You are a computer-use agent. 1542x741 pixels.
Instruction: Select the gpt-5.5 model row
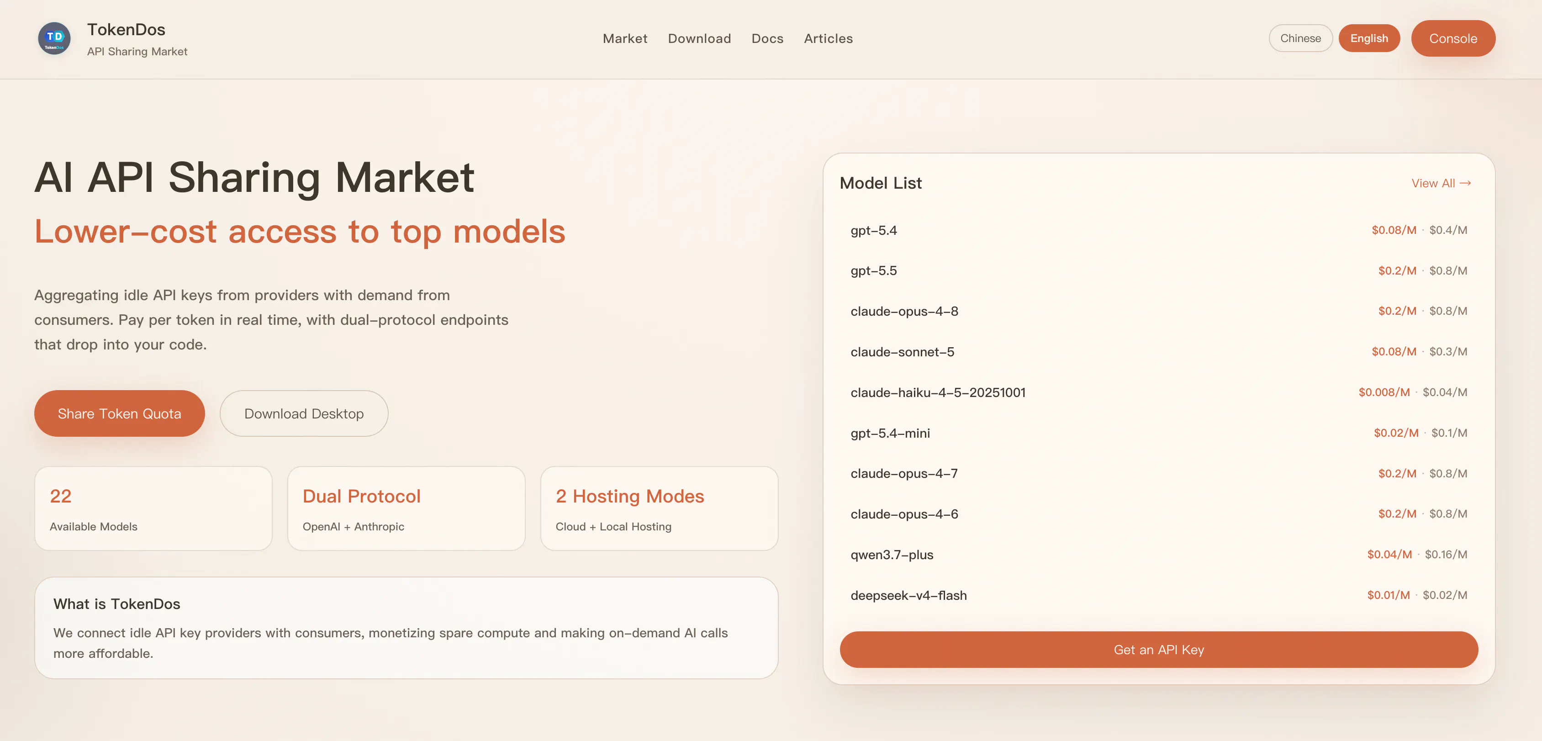[1158, 270]
